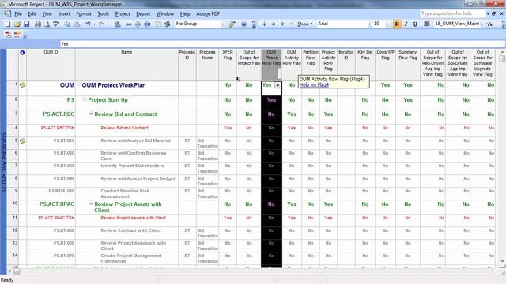
Task: Follow the Help on Flag4 link
Action: tap(314, 85)
